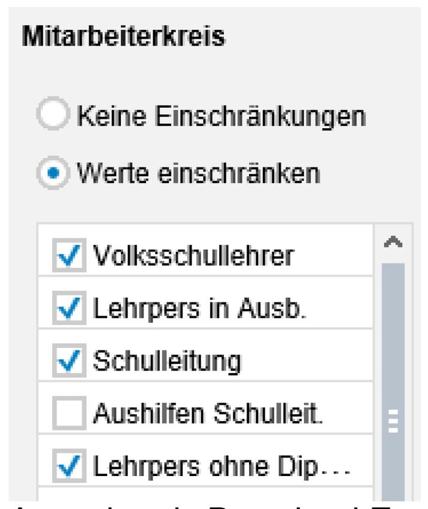The width and height of the screenshot is (428, 509).
Task: Click the Mitarbeiterkreis section heading
Action: pyautogui.click(x=123, y=37)
